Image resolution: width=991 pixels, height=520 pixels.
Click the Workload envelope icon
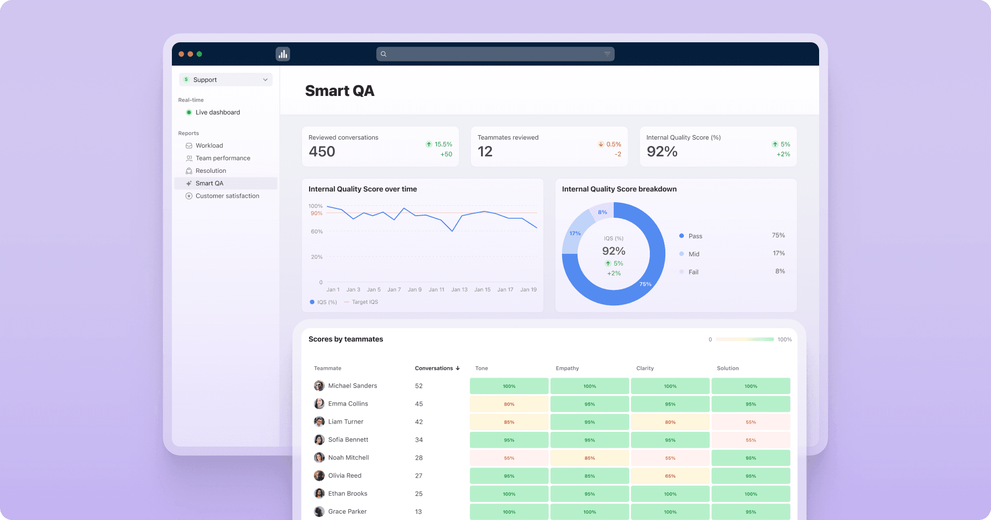tap(189, 146)
